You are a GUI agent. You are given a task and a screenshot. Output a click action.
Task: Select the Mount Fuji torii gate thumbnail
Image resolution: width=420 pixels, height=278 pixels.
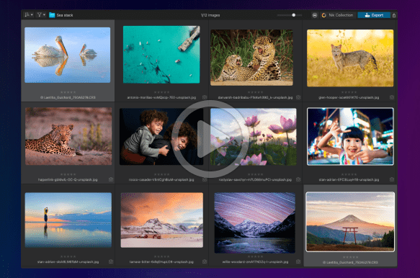pyautogui.click(x=350, y=222)
